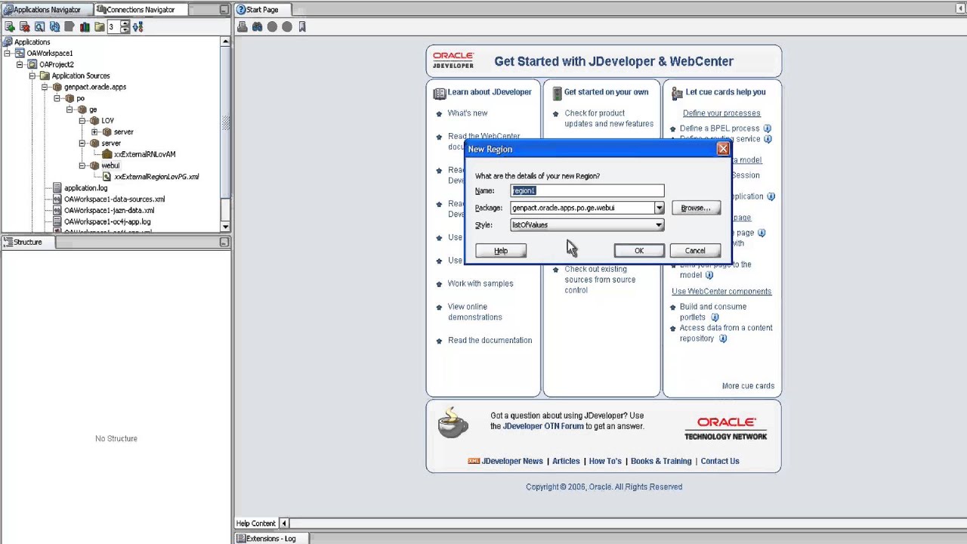Minimize the Structure panel
Image resolution: width=967 pixels, height=544 pixels.
[224, 242]
